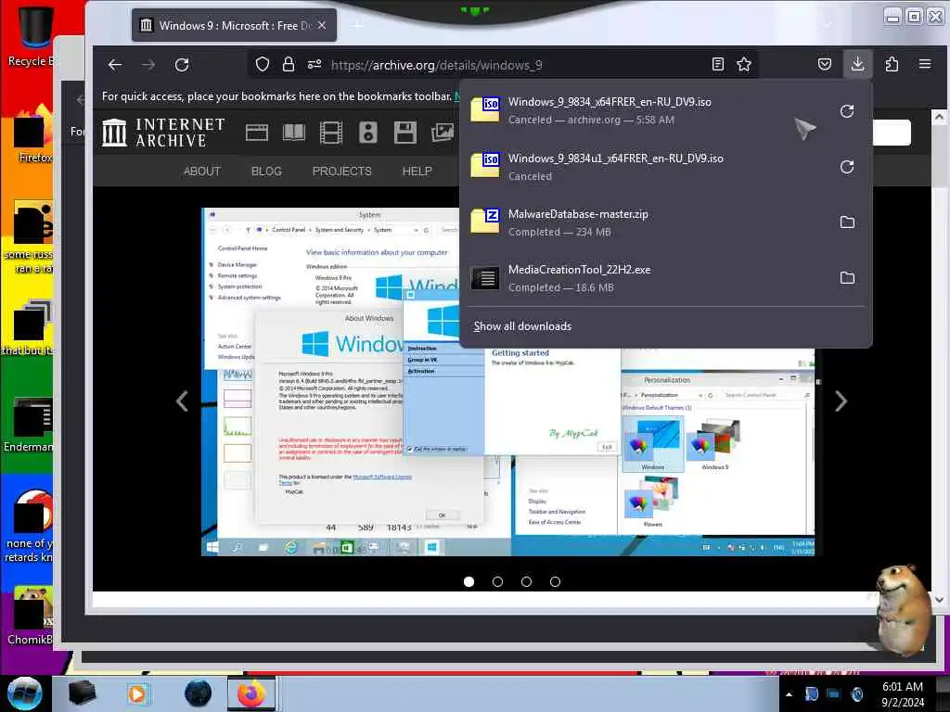Select first carousel dot indicator
The width and height of the screenshot is (950, 712).
[x=469, y=582]
